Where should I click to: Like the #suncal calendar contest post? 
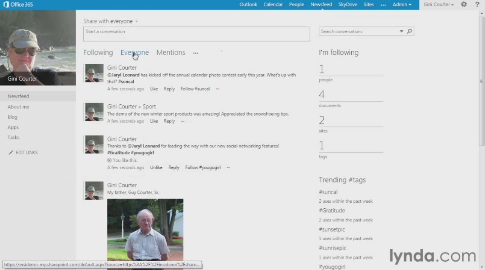[x=154, y=89]
